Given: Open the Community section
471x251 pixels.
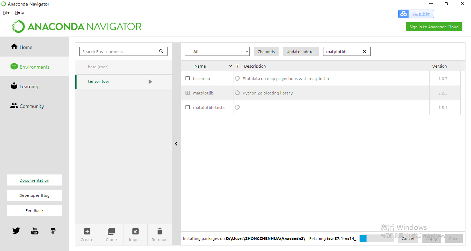Looking at the screenshot, I should click(x=34, y=106).
